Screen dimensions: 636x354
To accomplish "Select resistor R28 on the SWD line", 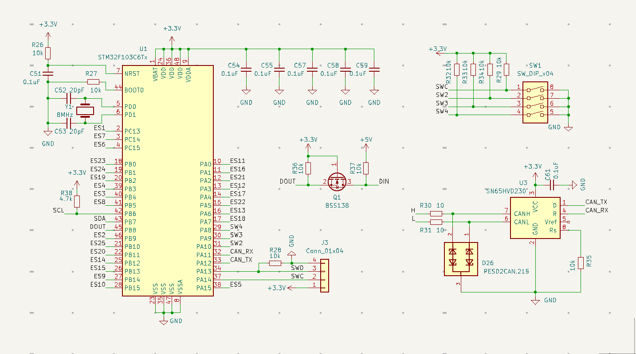I will (x=275, y=263).
